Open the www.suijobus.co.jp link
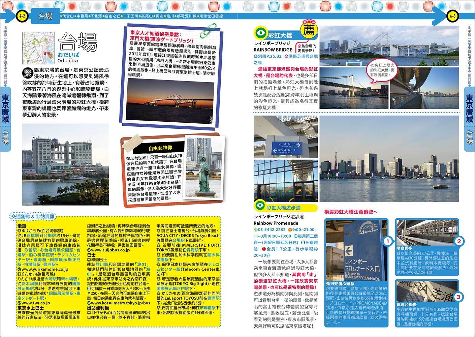 click(110, 250)
